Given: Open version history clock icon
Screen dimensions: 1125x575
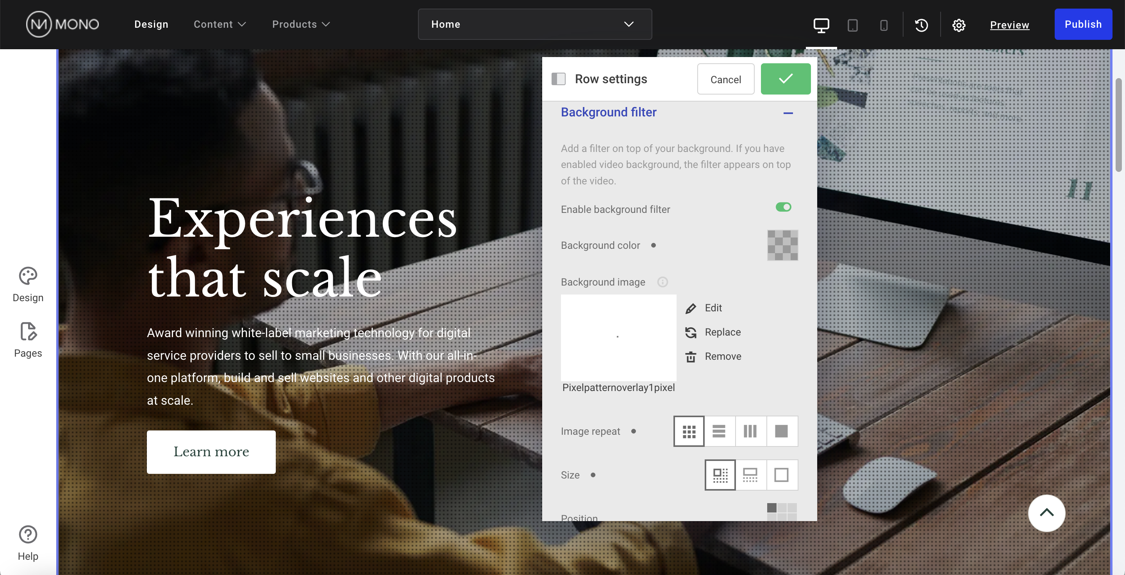Looking at the screenshot, I should click(921, 25).
